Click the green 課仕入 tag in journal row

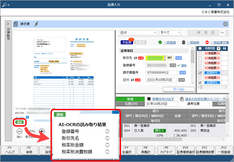160,131
